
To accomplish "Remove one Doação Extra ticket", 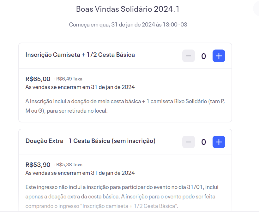I will tap(189, 142).
